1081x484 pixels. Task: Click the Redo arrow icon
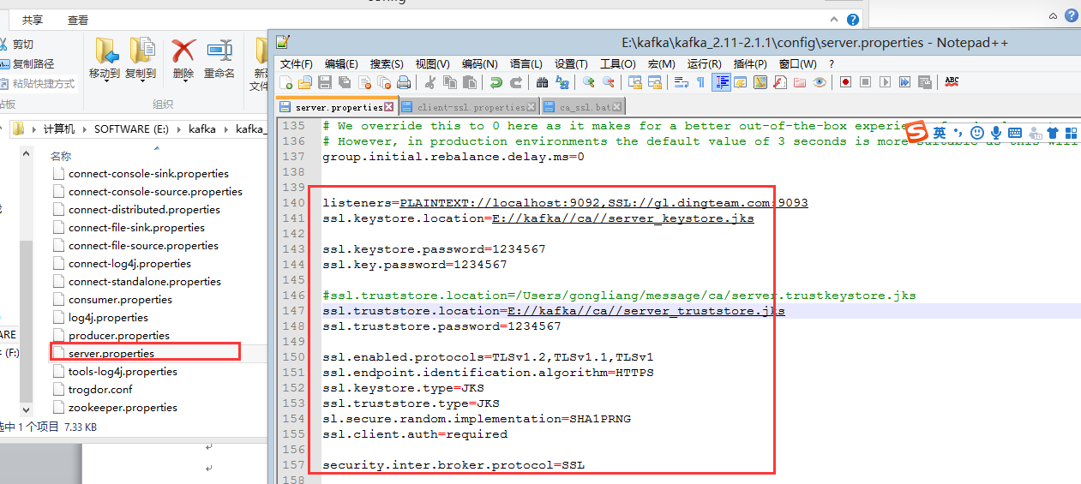click(x=516, y=82)
